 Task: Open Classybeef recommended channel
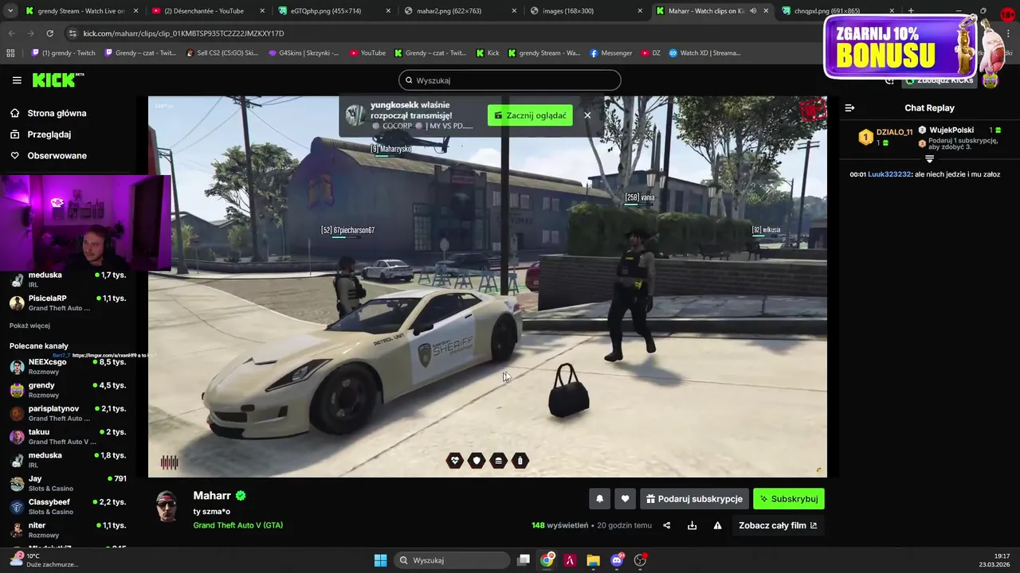click(x=68, y=506)
